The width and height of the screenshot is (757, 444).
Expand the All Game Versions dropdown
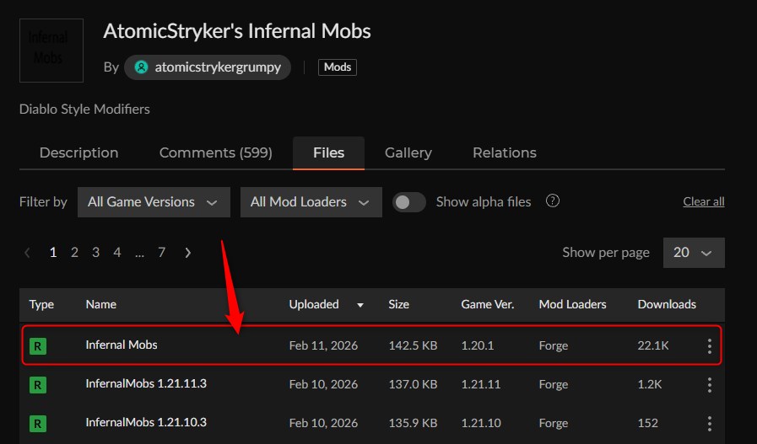154,202
